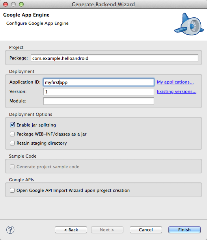Enable Retain staging directory option
Image resolution: width=207 pixels, height=240 pixels.
(12, 143)
